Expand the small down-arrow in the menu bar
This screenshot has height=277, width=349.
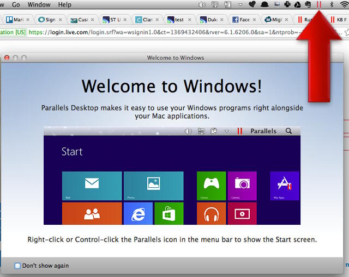point(240,4)
